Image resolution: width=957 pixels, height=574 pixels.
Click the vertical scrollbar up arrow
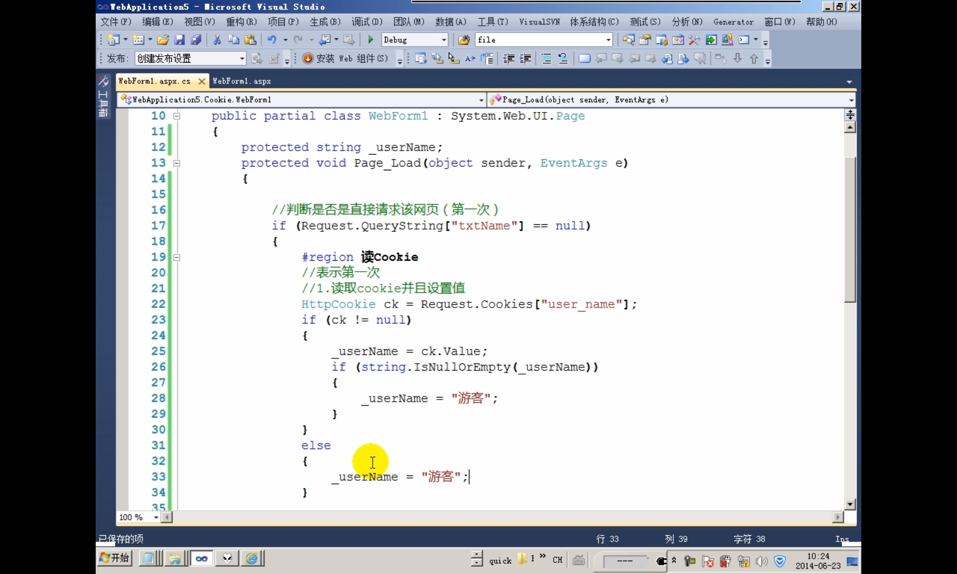tap(850, 127)
